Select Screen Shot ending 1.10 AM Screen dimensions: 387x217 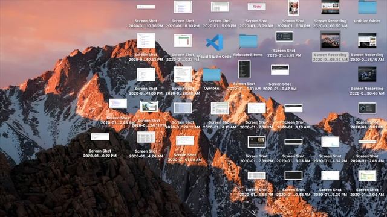coord(293,108)
